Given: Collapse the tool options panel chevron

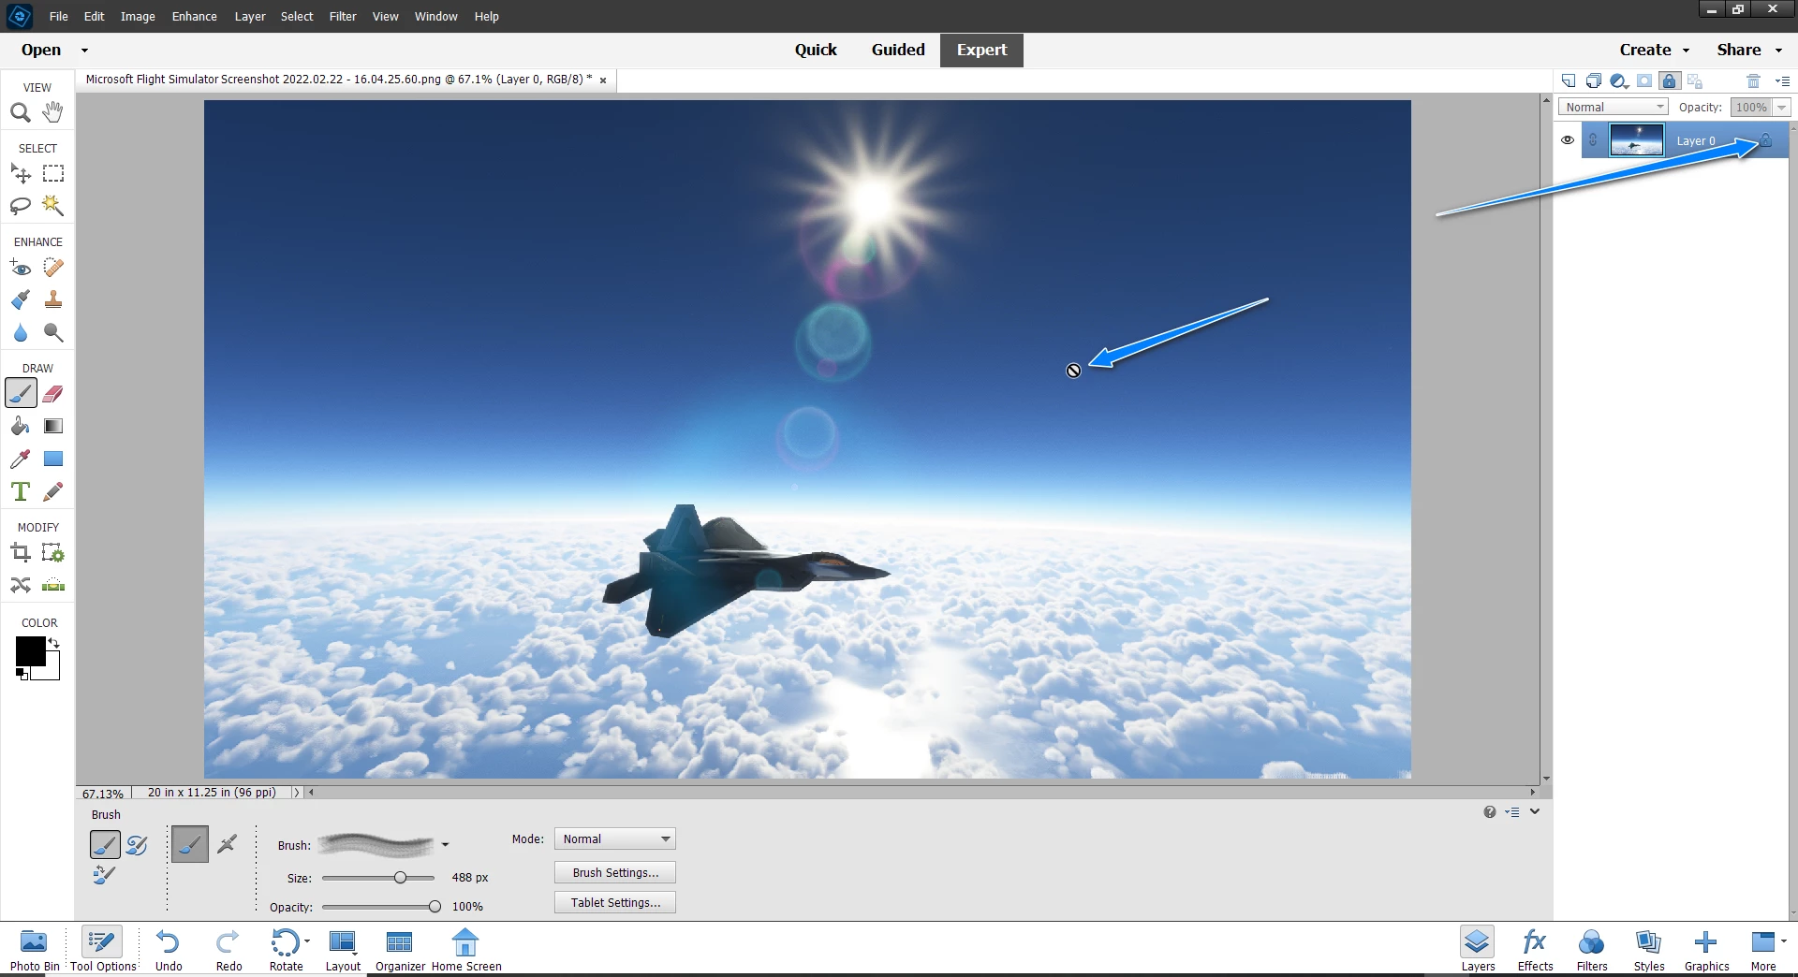Looking at the screenshot, I should pyautogui.click(x=1535, y=811).
